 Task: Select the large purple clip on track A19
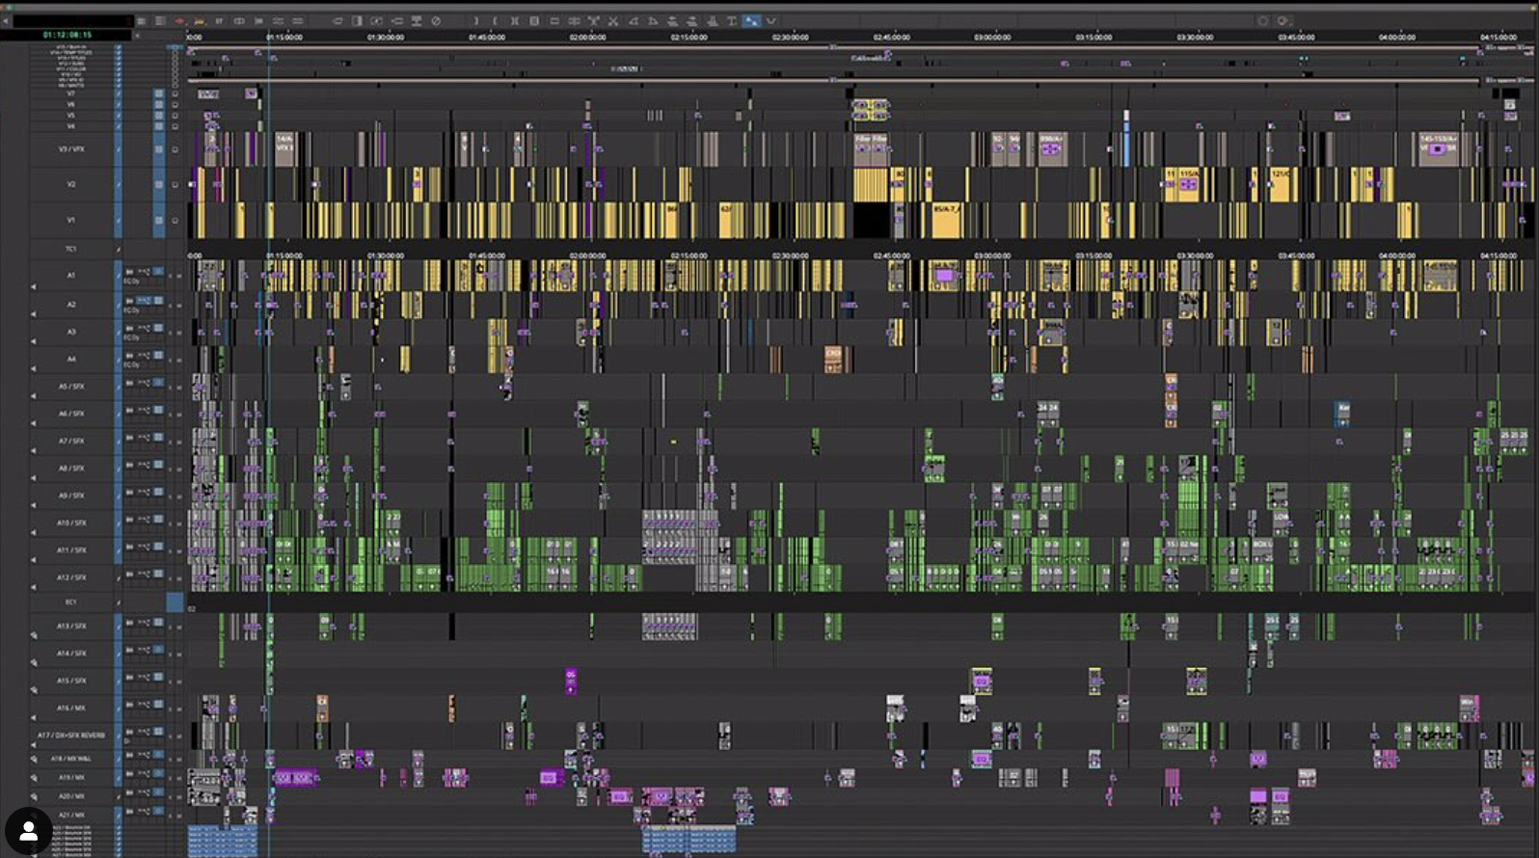294,777
